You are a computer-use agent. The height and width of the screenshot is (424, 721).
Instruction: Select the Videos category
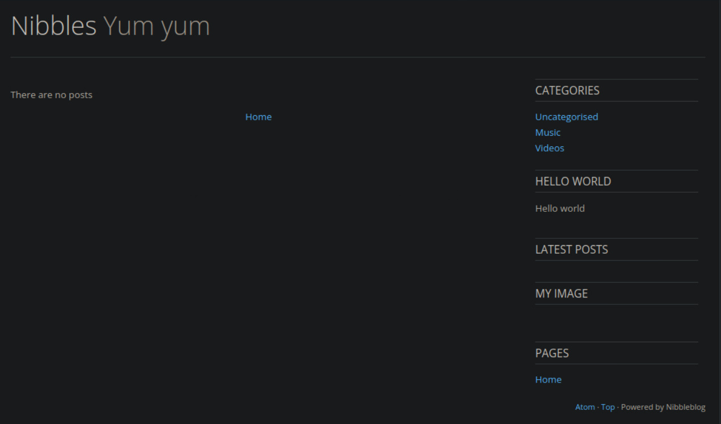tap(550, 148)
